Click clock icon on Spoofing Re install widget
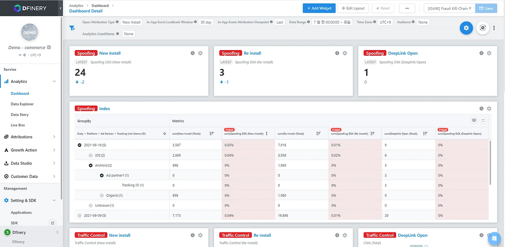 click(x=337, y=53)
